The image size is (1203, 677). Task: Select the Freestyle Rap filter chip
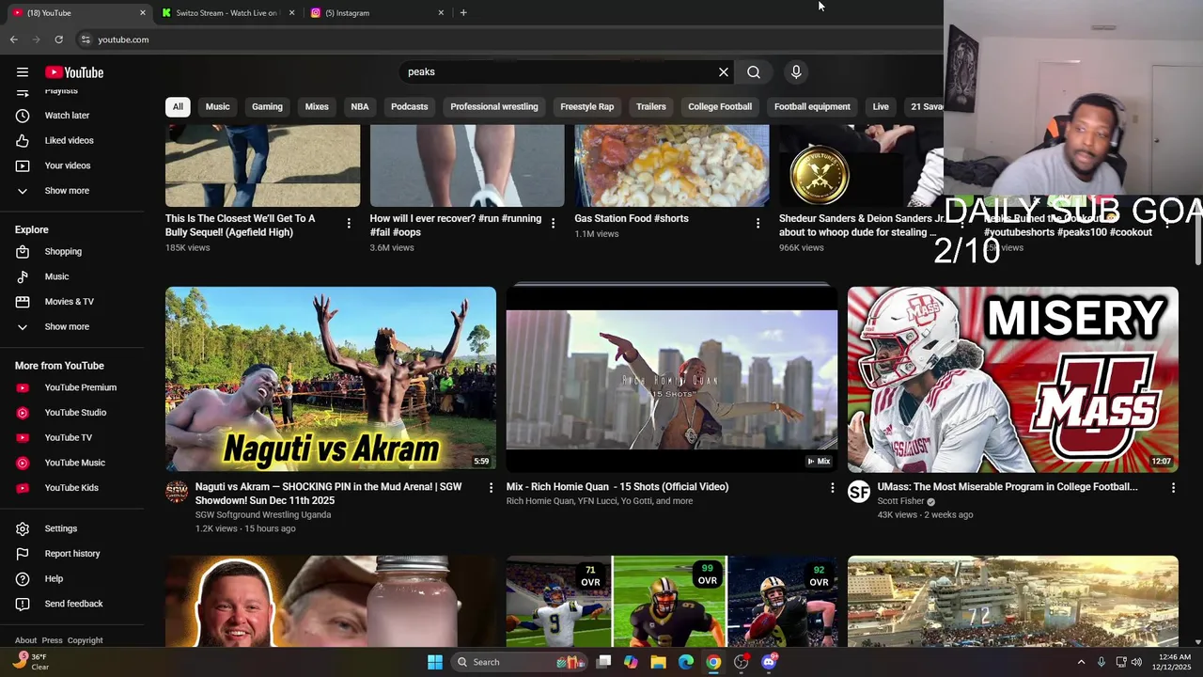tap(587, 106)
